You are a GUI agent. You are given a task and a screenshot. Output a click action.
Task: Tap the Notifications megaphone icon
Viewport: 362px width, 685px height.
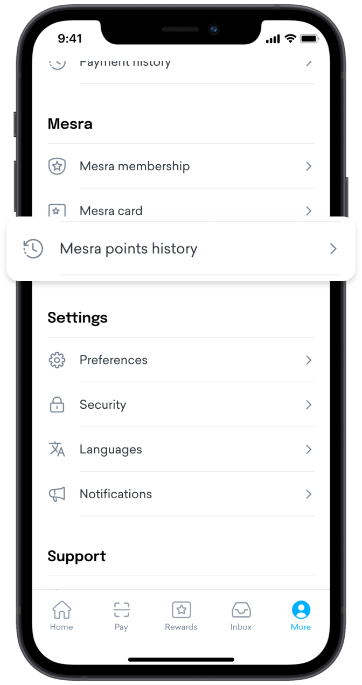pos(57,494)
